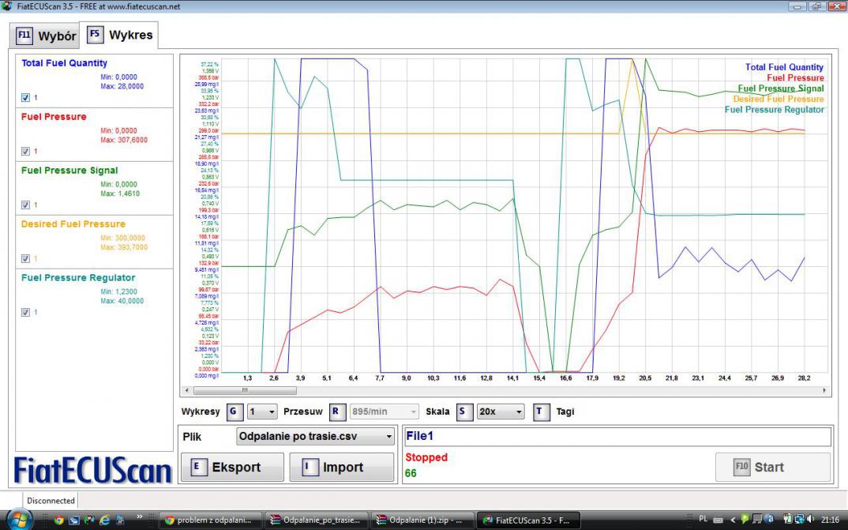Click the F5 key icon on the Wykres tab

tap(95, 35)
